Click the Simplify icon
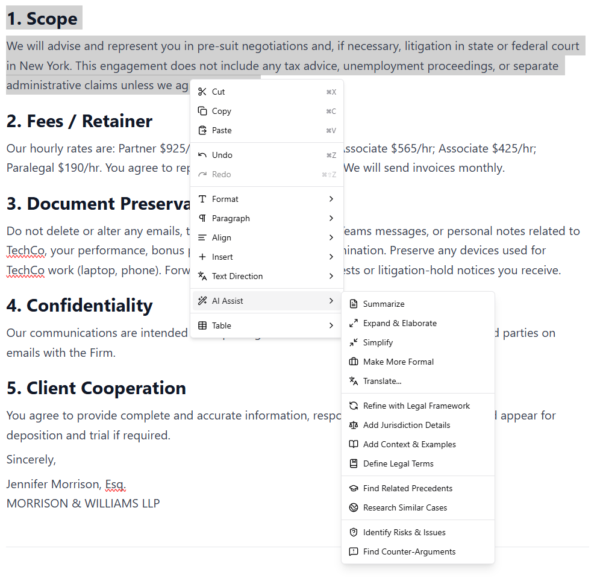 click(x=353, y=342)
